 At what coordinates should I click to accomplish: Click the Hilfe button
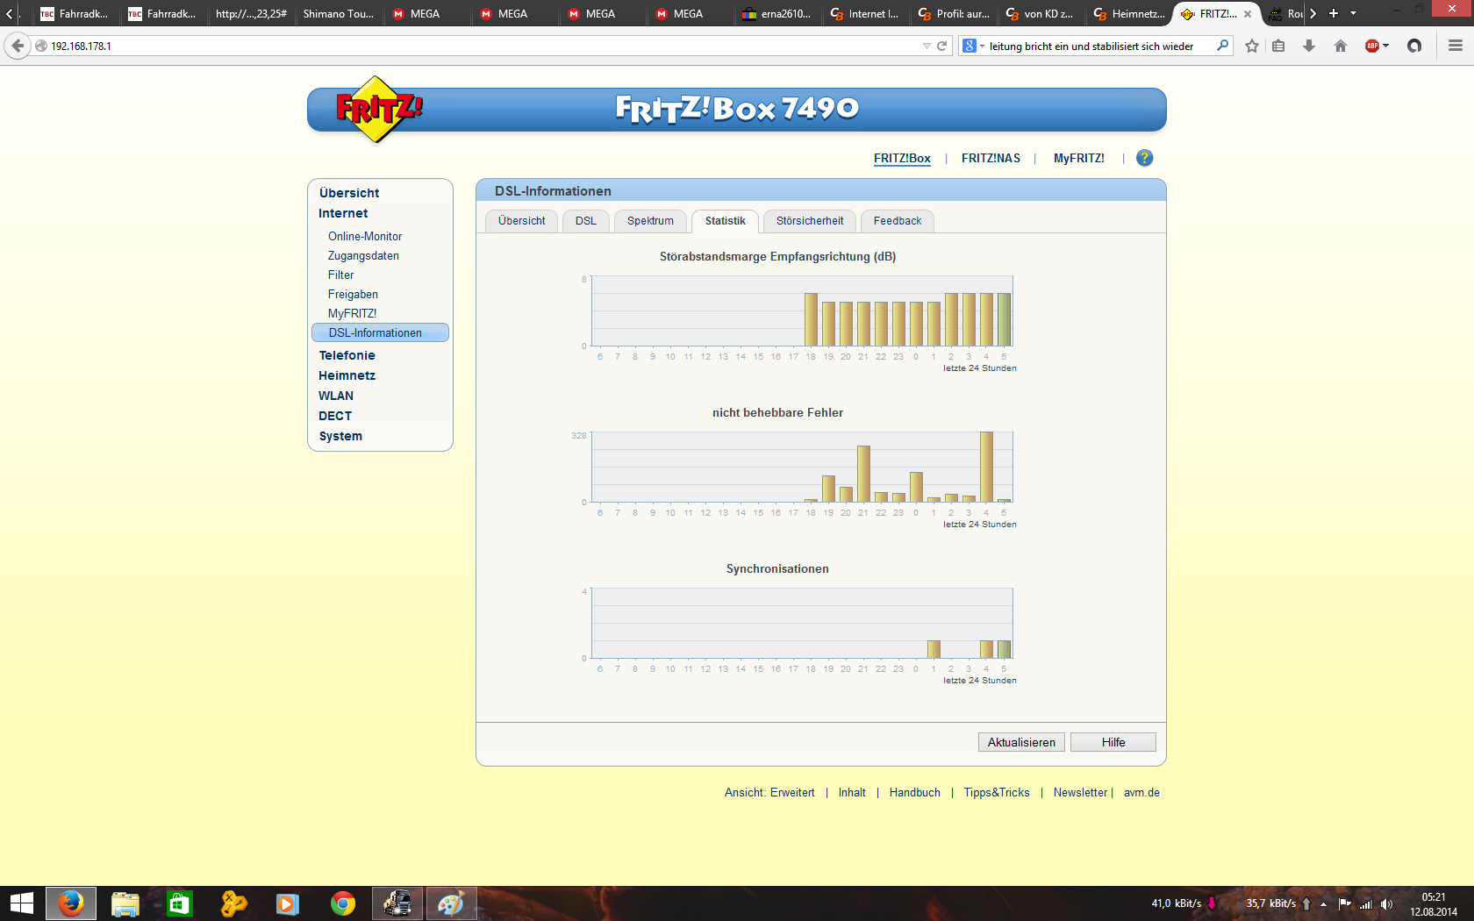coord(1113,742)
